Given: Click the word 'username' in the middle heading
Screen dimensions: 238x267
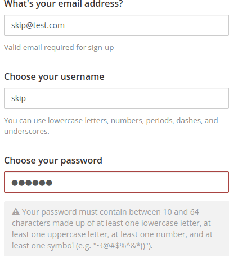Looking at the screenshot, I should click(83, 76).
